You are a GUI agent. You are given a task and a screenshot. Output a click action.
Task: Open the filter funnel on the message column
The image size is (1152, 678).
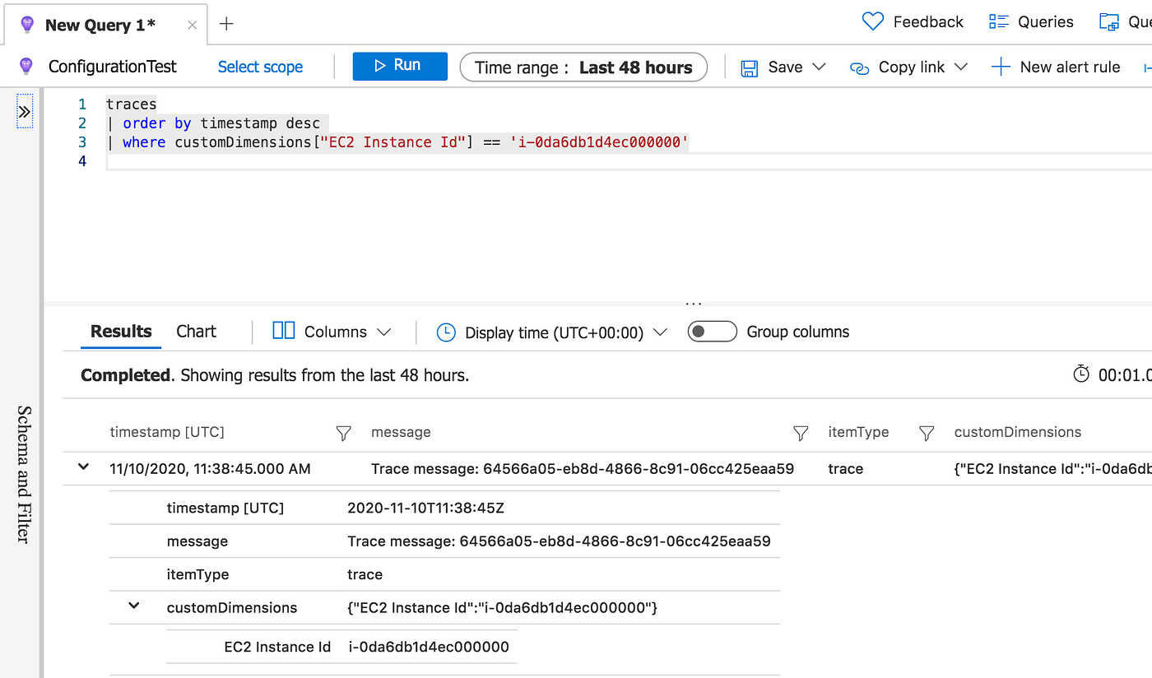800,433
